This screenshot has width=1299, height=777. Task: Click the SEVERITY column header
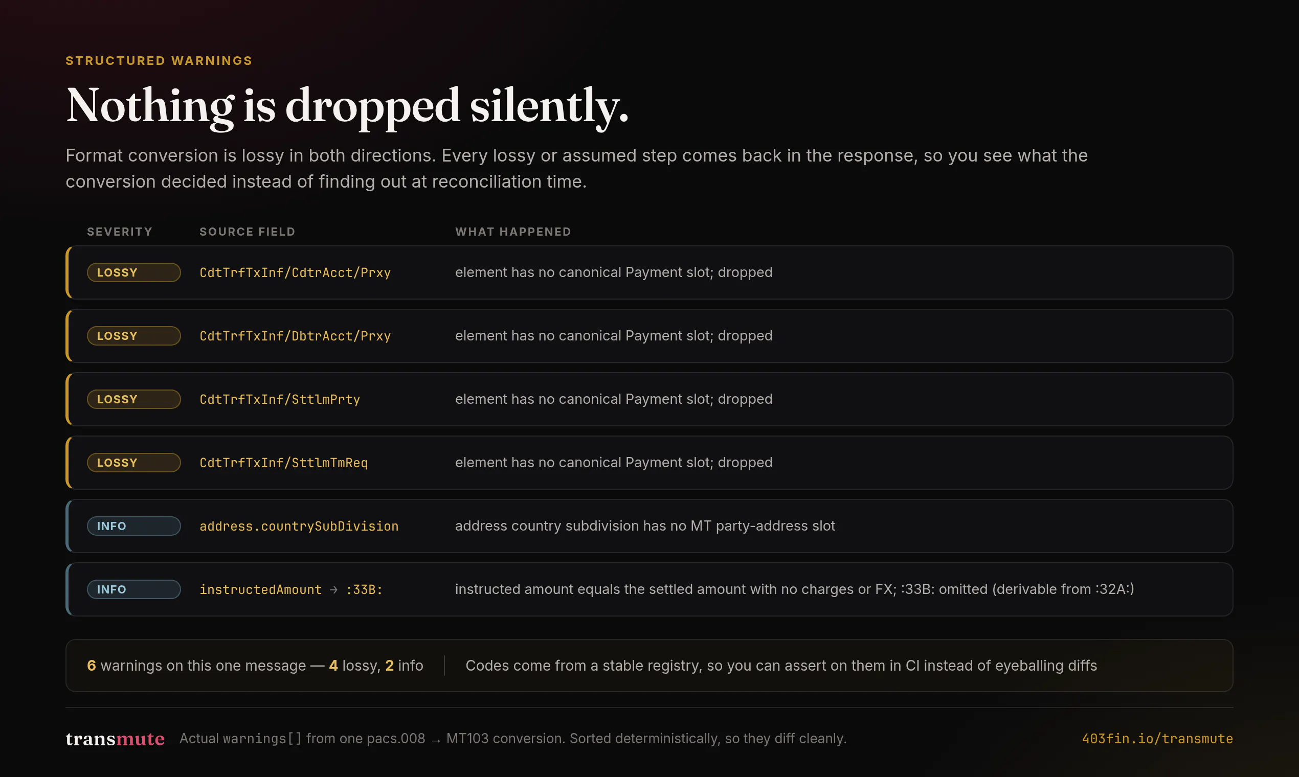120,232
